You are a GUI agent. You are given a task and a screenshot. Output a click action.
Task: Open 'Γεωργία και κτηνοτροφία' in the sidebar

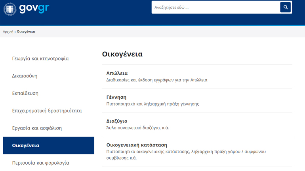pos(40,58)
